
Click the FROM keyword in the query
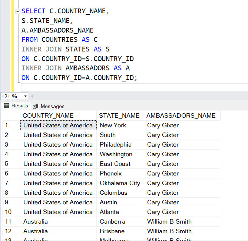[30, 40]
